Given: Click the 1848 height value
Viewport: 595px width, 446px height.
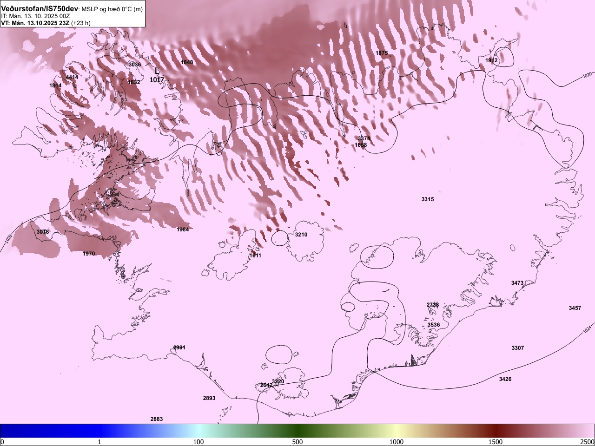Looking at the screenshot, I should click(187, 62).
